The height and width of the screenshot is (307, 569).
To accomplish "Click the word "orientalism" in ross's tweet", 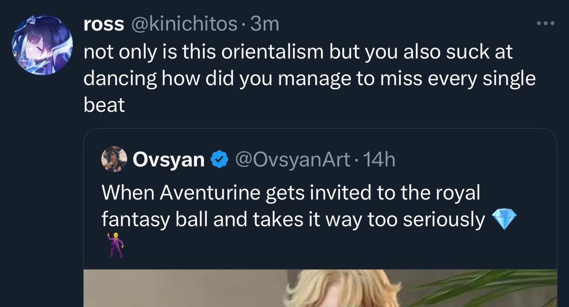I will (272, 52).
